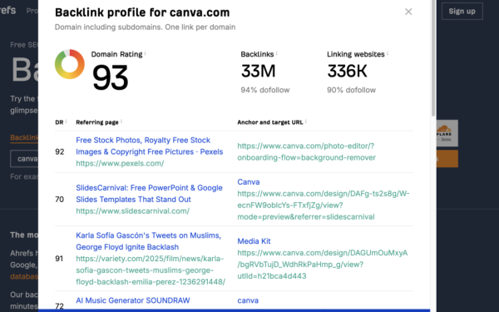499x312 pixels.
Task: Click the Backlinks info icon
Action: 276,53
